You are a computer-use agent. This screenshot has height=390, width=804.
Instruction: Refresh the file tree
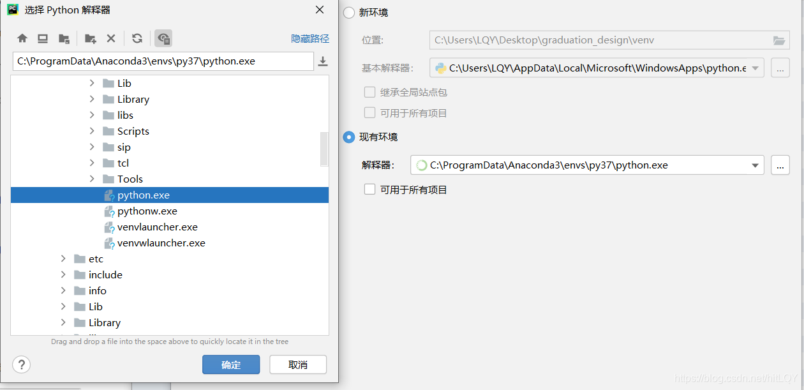pos(137,38)
